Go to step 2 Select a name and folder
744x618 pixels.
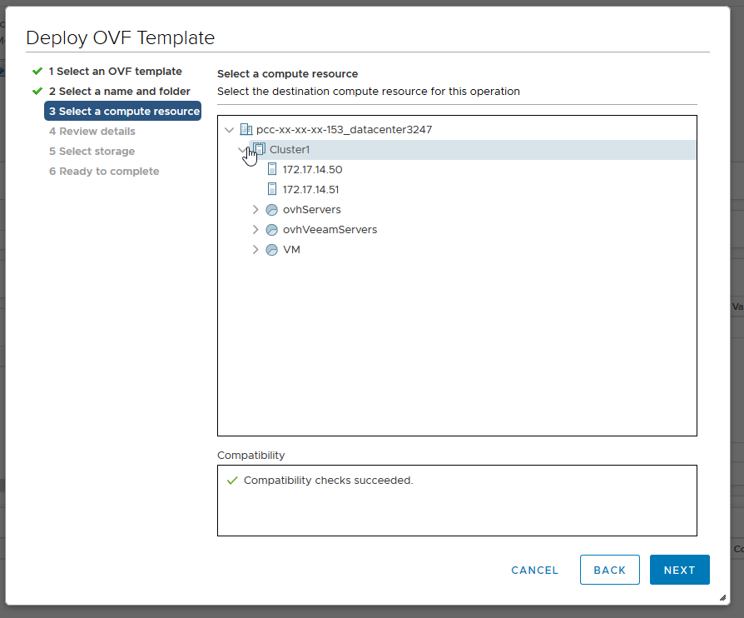pos(119,92)
